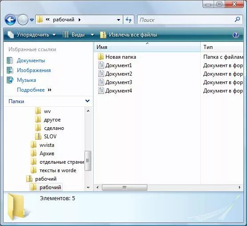The width and height of the screenshot is (247, 226).
Task: Click the magnifier search icon
Action: pyautogui.click(x=237, y=20)
